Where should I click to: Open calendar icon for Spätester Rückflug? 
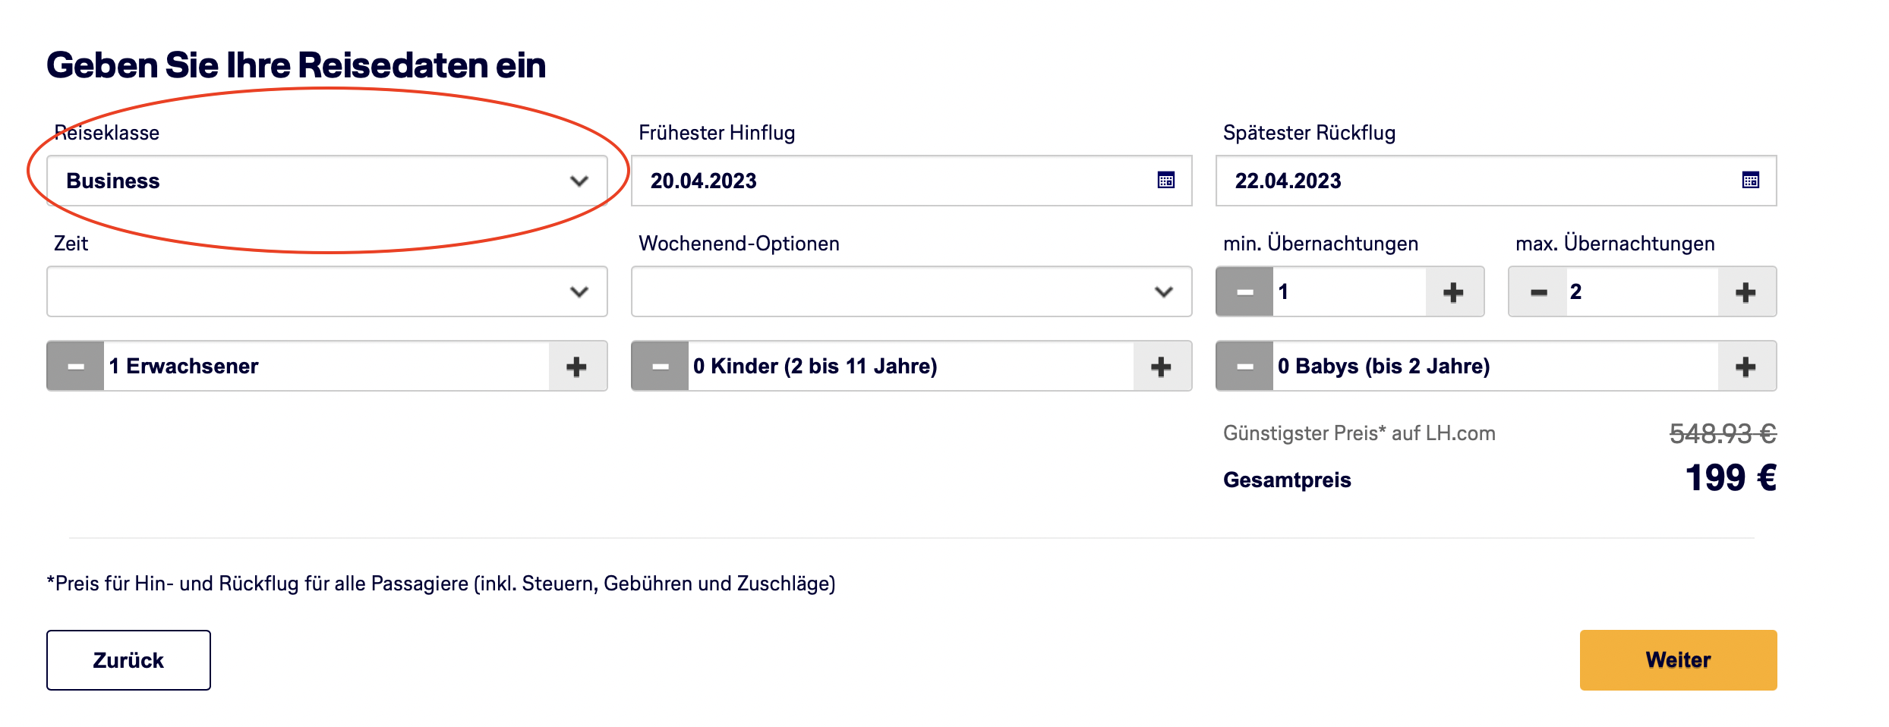click(1750, 181)
